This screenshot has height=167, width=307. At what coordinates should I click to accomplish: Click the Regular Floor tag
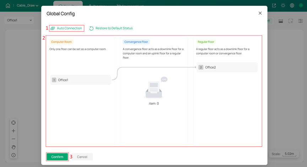(x=206, y=42)
